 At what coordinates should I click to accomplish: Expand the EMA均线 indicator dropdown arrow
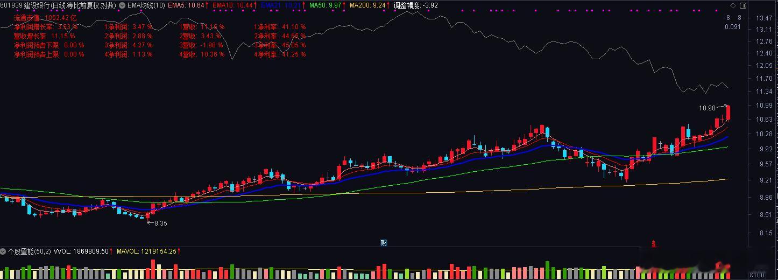122,5
